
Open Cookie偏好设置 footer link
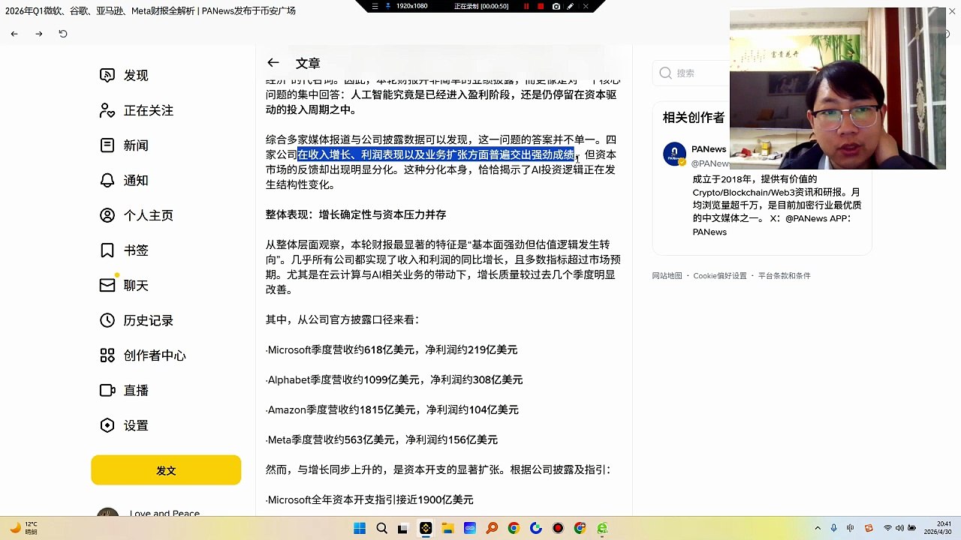click(x=720, y=276)
